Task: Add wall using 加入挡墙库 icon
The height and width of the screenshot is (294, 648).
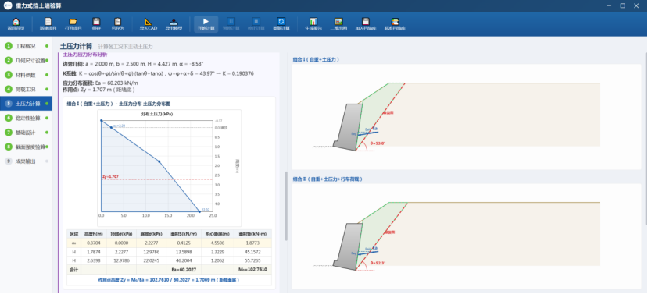Action: click(x=365, y=24)
